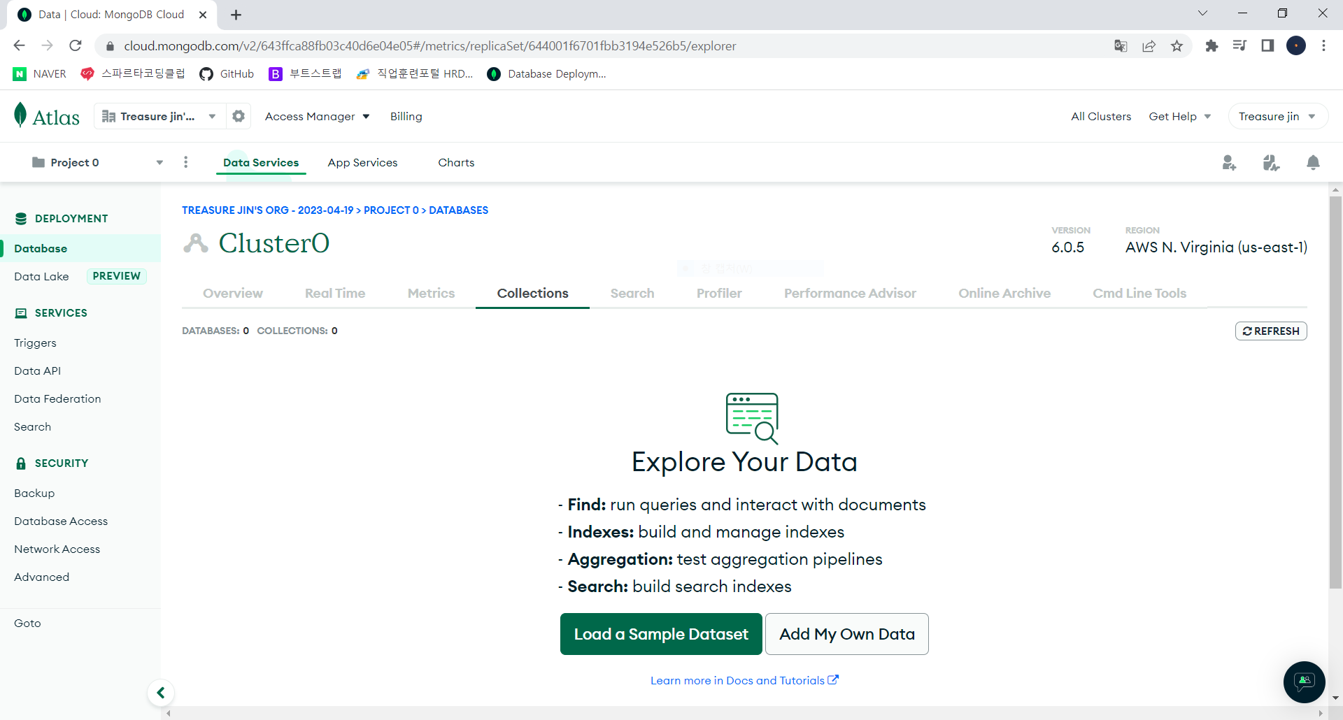Image resolution: width=1343 pixels, height=720 pixels.
Task: Reload the browser page
Action: (76, 45)
